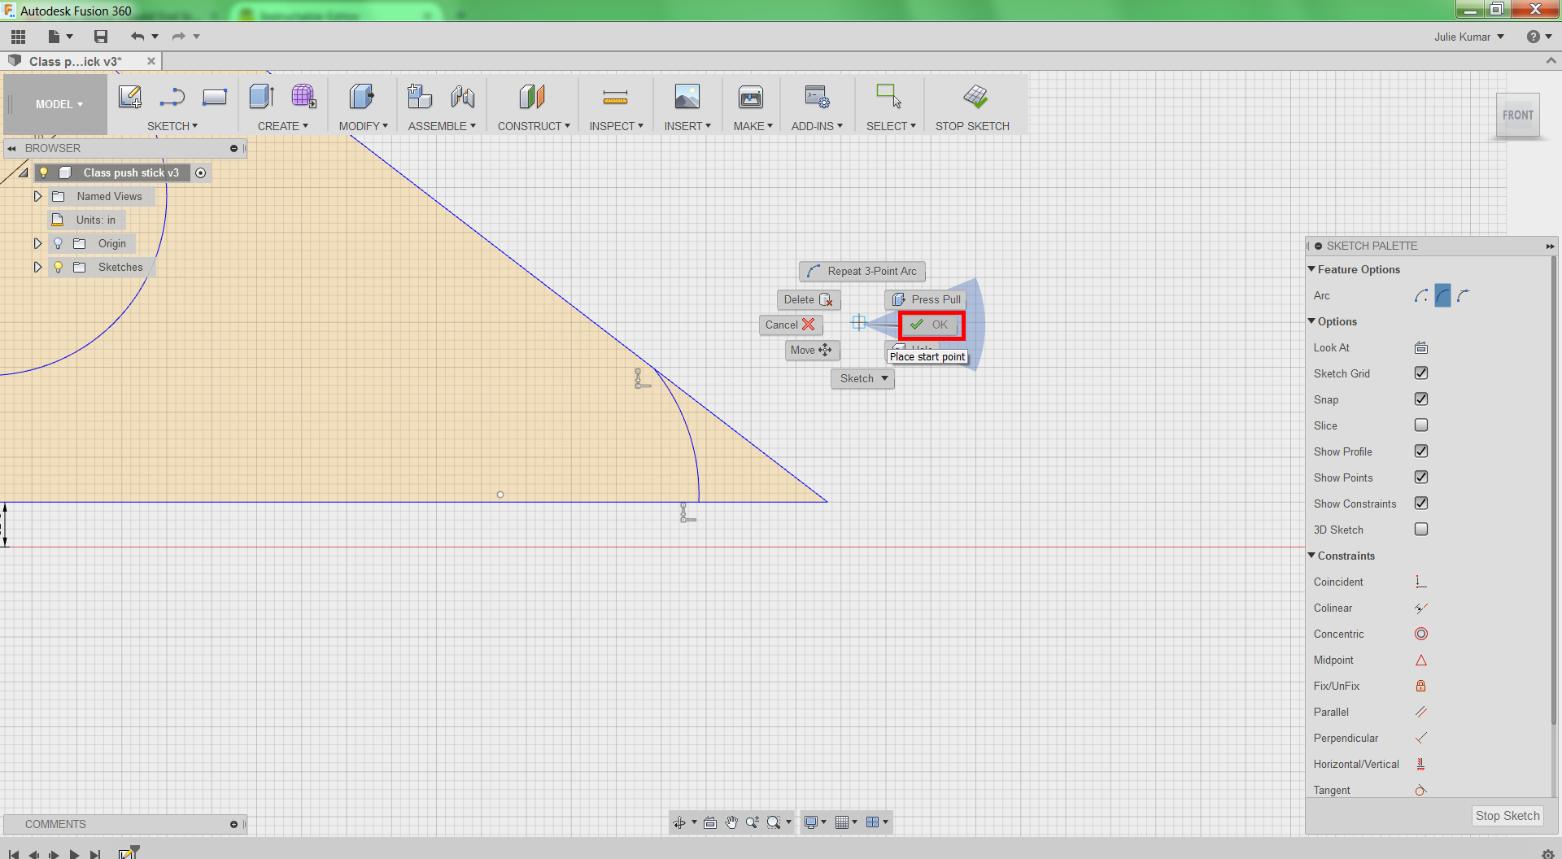Screen dimensions: 1562x859
Task: Open the SKETCH toolbar menu
Action: pyautogui.click(x=172, y=127)
